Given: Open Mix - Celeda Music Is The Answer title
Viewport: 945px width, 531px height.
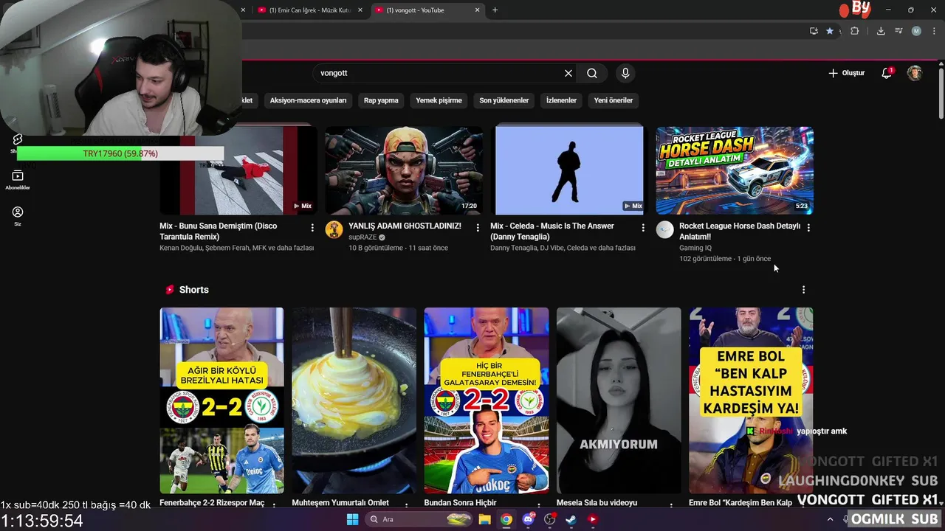Looking at the screenshot, I should pyautogui.click(x=552, y=231).
